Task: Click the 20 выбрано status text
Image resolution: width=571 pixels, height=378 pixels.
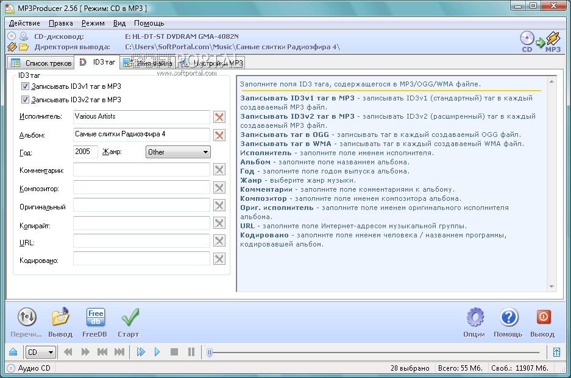Action: 410,368
